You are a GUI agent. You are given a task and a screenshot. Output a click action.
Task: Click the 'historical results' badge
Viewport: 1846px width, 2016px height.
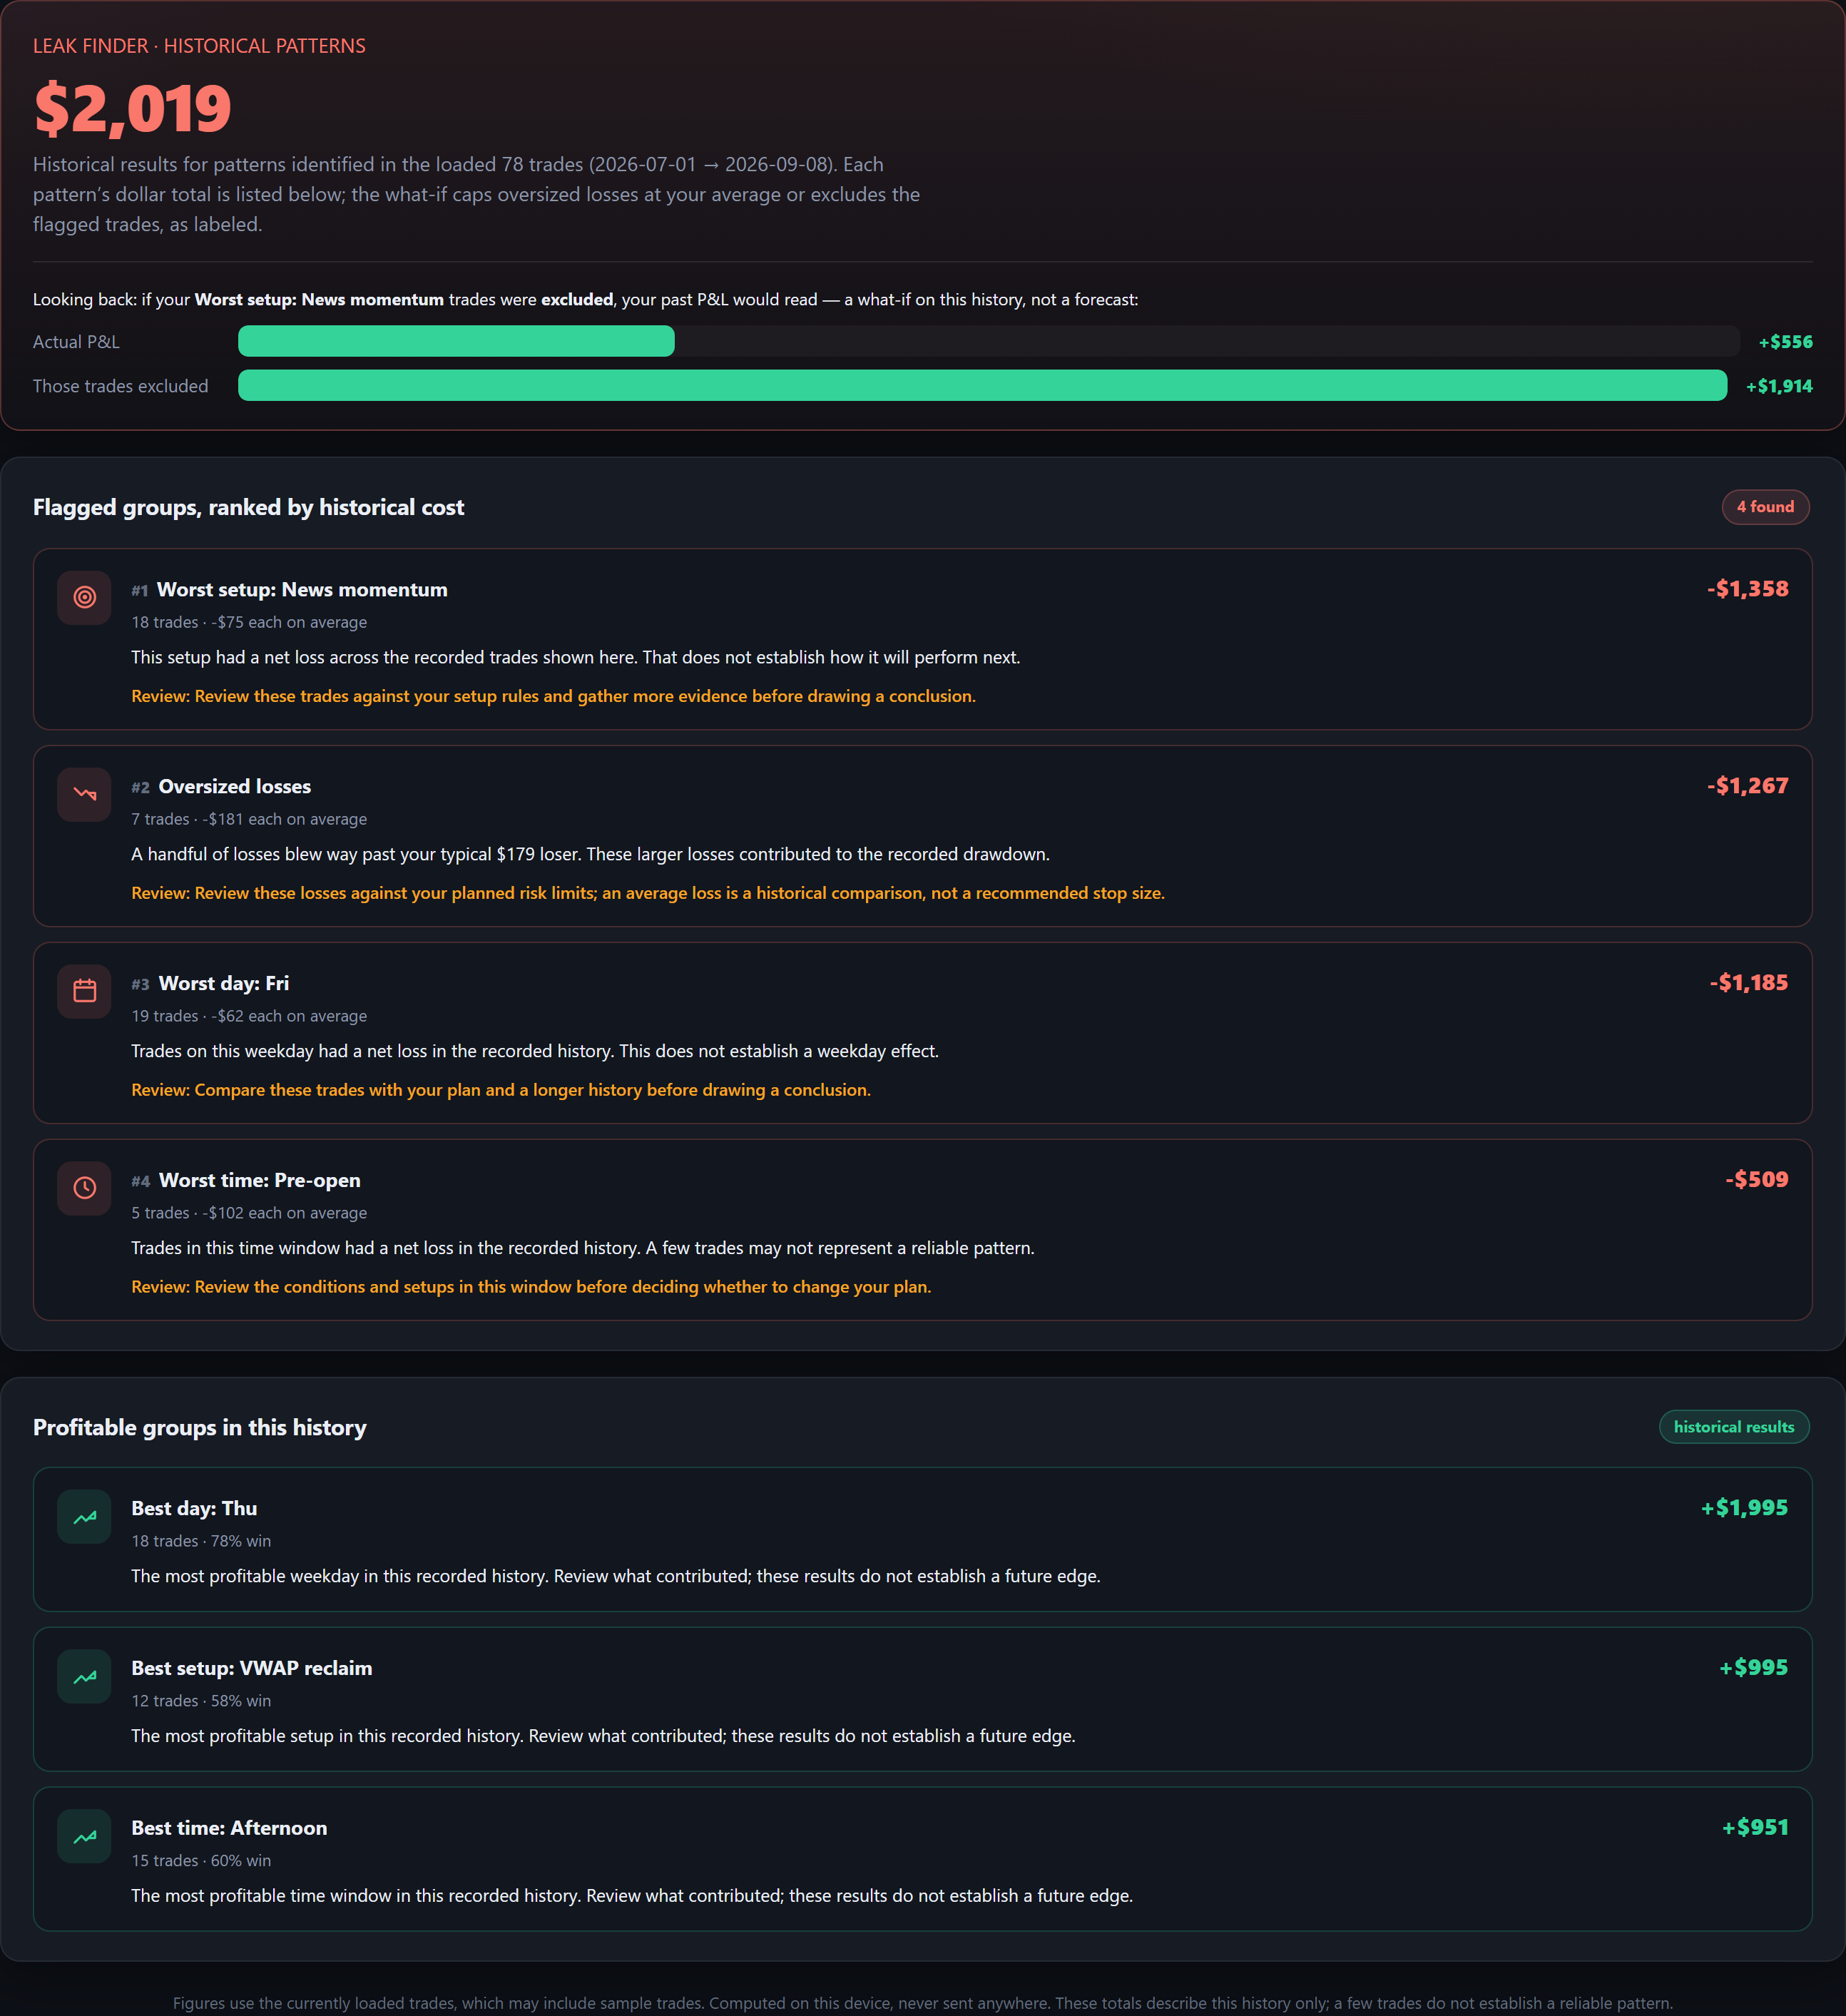click(1734, 1427)
